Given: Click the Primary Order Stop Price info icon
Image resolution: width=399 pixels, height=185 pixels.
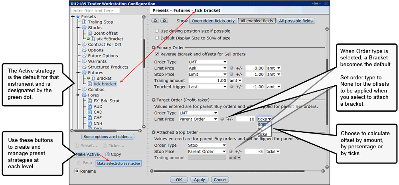Looking at the screenshot, I should (x=231, y=75).
